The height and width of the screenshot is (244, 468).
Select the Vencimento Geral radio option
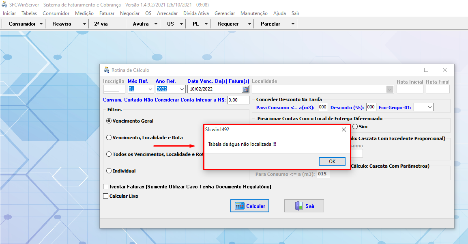click(109, 121)
